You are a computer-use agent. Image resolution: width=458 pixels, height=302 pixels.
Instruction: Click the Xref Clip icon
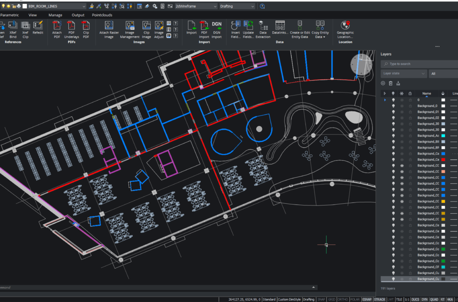[x=25, y=26]
